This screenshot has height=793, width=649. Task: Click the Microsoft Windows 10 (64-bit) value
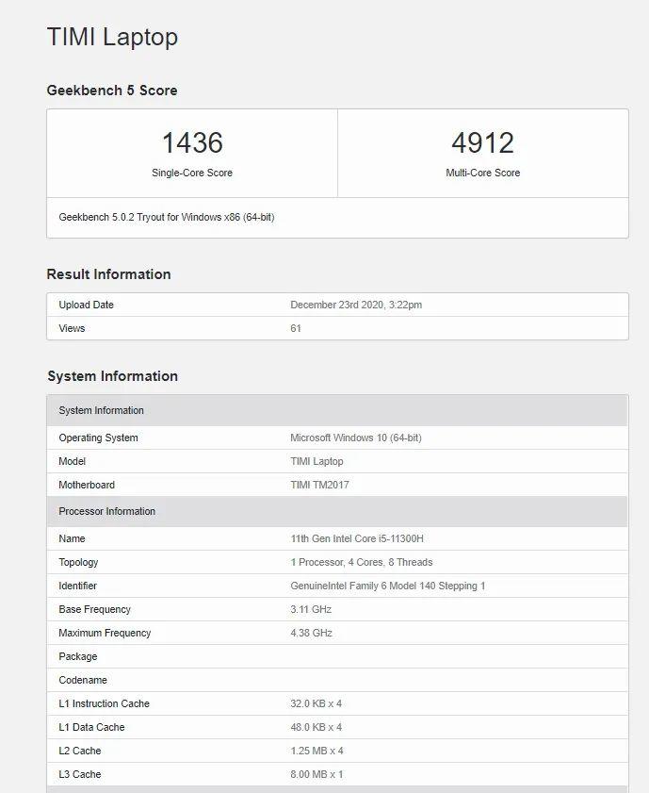(355, 438)
